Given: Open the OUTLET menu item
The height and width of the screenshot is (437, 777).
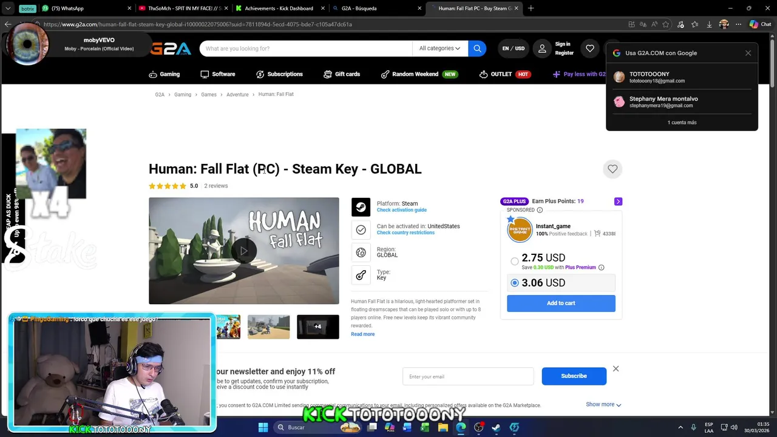Looking at the screenshot, I should [505, 74].
